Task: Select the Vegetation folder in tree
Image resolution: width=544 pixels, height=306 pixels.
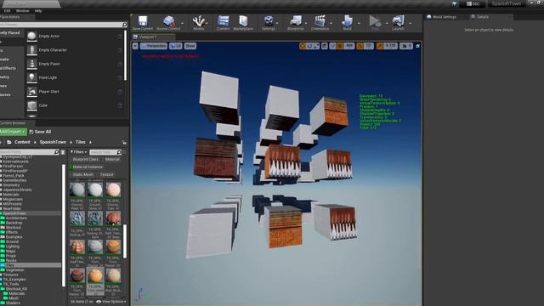Action: [14, 269]
